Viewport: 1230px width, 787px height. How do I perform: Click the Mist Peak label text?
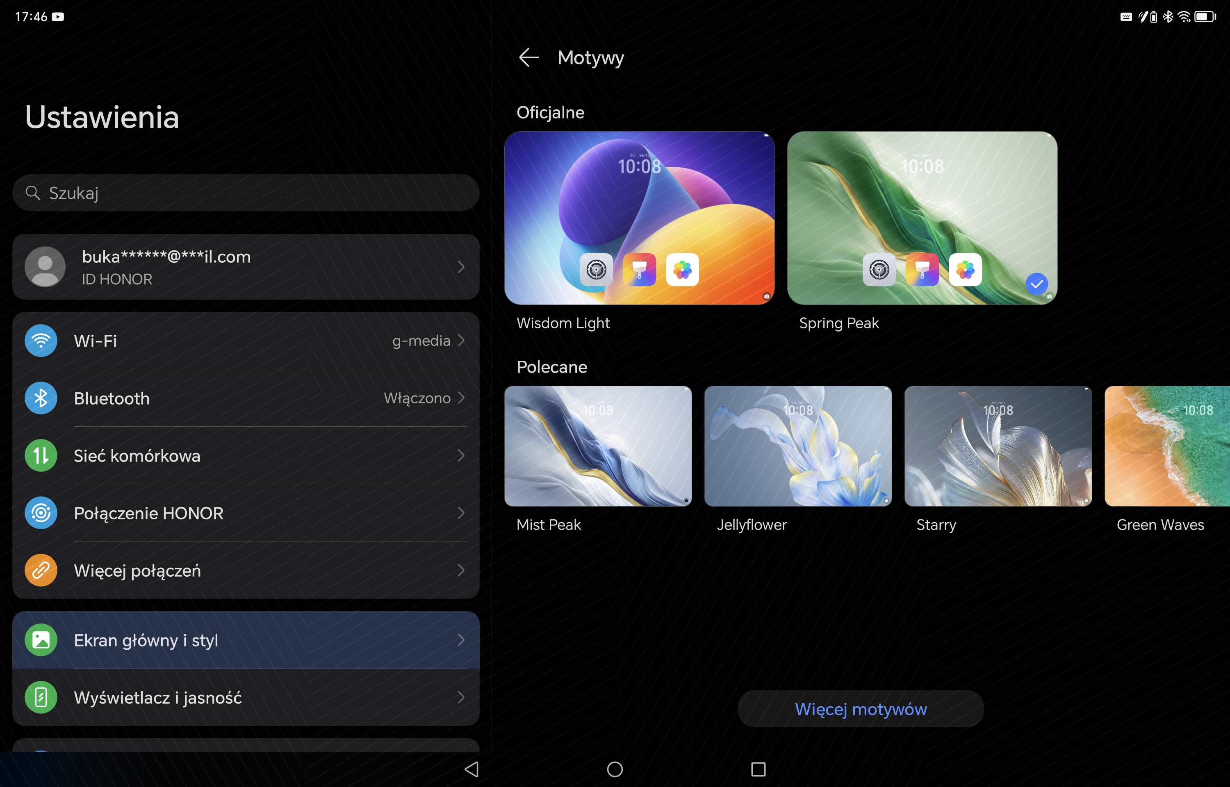coord(549,525)
